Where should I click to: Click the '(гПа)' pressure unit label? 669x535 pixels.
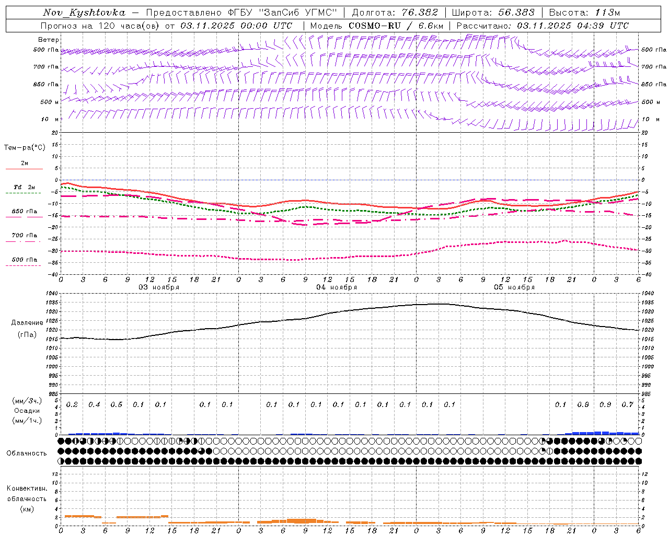pyautogui.click(x=27, y=334)
